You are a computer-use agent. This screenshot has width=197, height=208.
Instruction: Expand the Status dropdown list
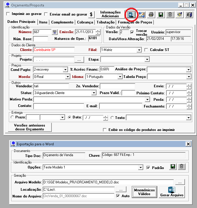point(94,93)
